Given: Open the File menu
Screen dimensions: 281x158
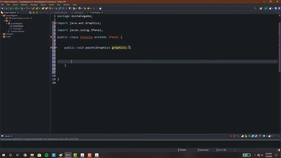Looking at the screenshot, I should (2, 5).
